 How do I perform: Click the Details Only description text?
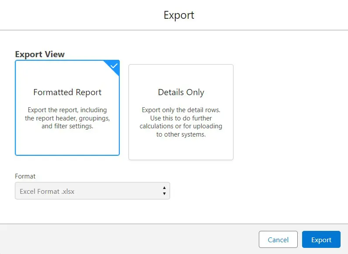181,122
